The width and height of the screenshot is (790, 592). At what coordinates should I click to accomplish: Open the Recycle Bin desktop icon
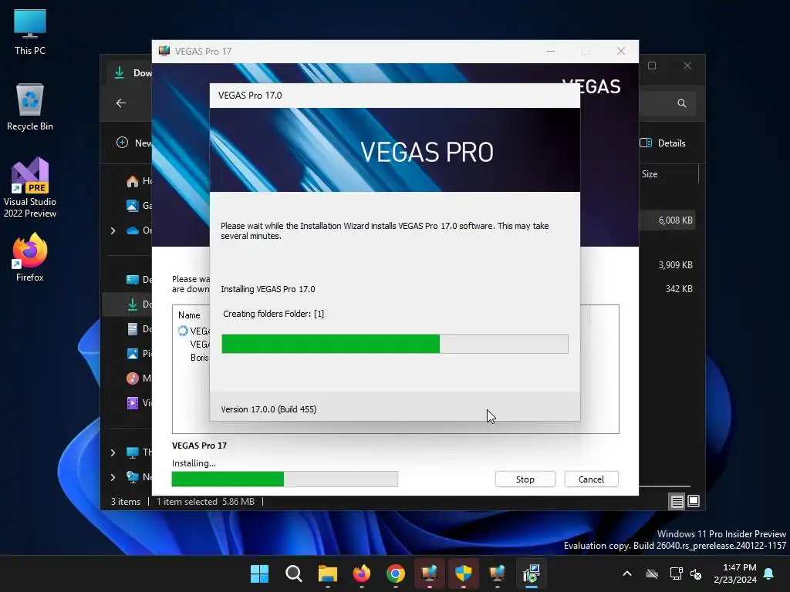pyautogui.click(x=30, y=107)
